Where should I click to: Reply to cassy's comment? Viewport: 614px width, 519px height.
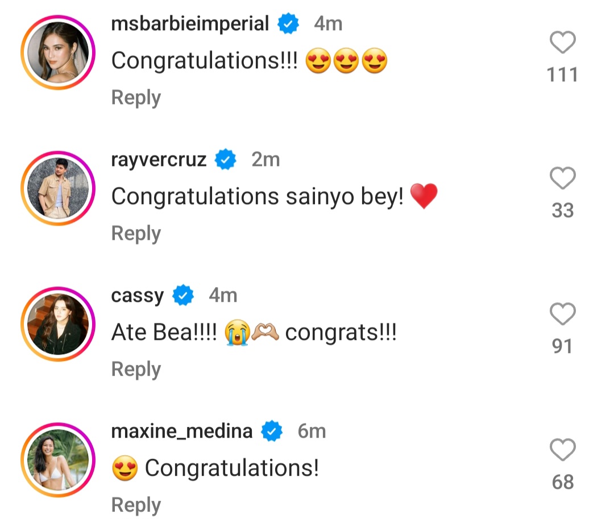135,368
